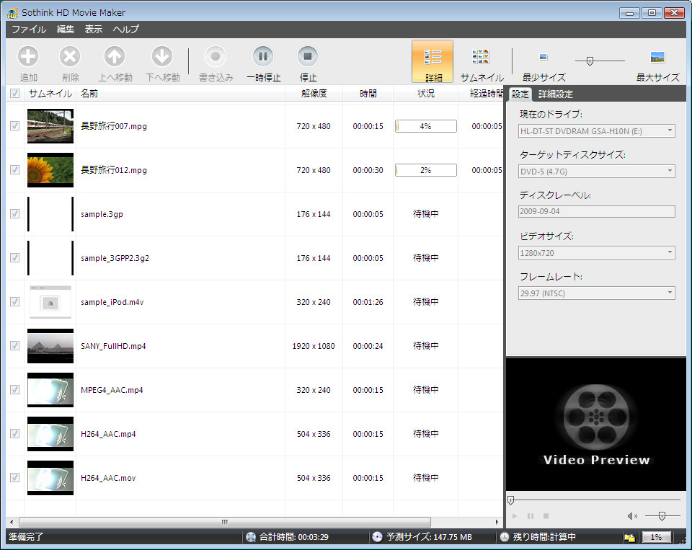Click the clock remaining time icon
The width and height of the screenshot is (692, 550).
[505, 537]
